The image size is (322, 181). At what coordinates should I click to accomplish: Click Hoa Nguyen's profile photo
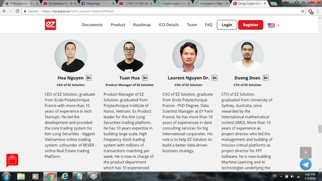click(x=70, y=56)
